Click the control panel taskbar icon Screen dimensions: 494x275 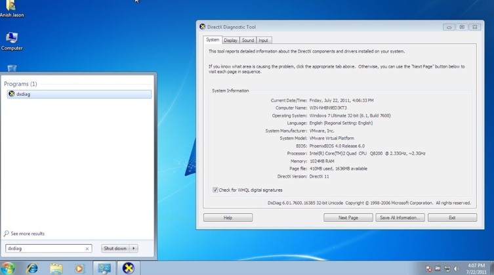click(x=104, y=268)
